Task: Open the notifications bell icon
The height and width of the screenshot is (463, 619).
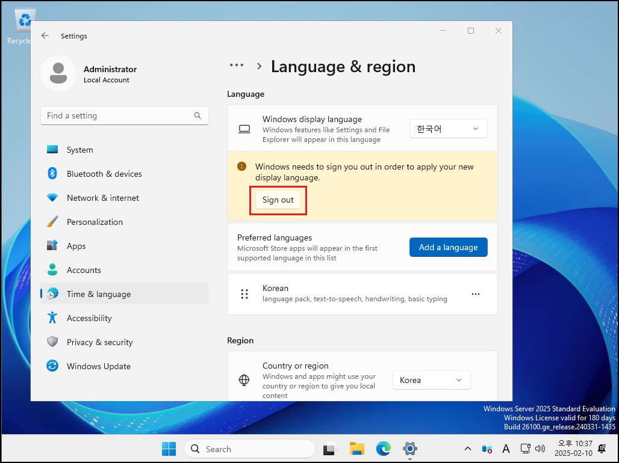Action: (602, 449)
